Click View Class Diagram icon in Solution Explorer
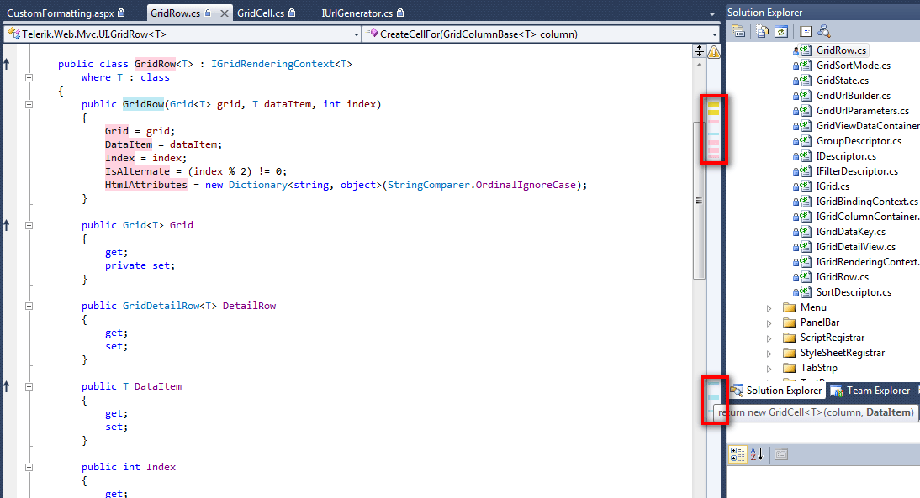 click(x=824, y=31)
